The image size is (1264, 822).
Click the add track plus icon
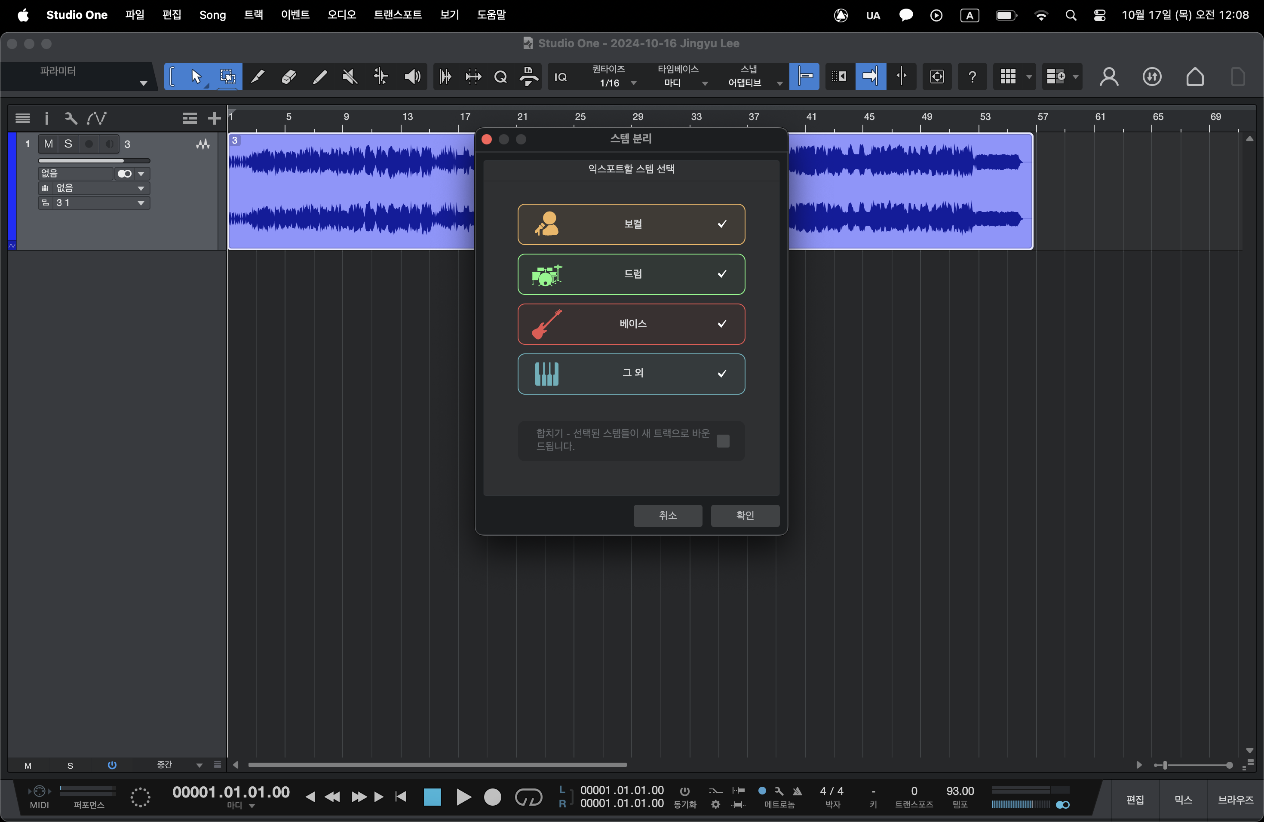(x=214, y=118)
